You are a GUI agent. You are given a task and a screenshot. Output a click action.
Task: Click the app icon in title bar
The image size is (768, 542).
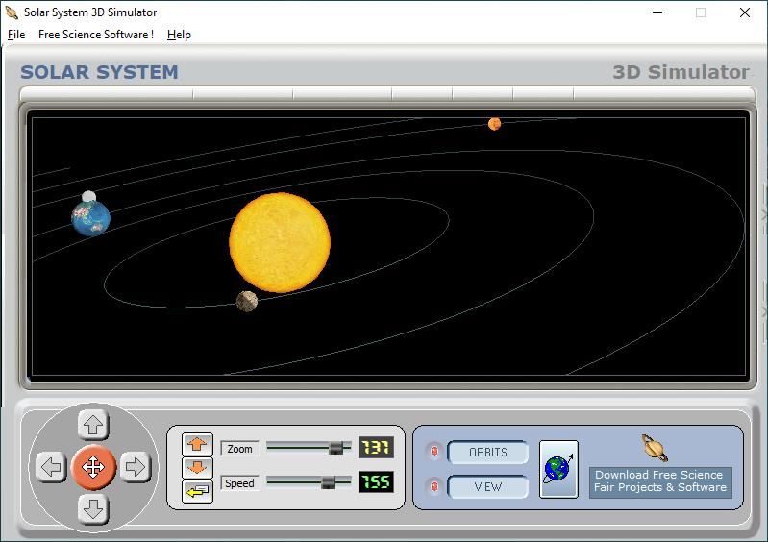point(12,12)
